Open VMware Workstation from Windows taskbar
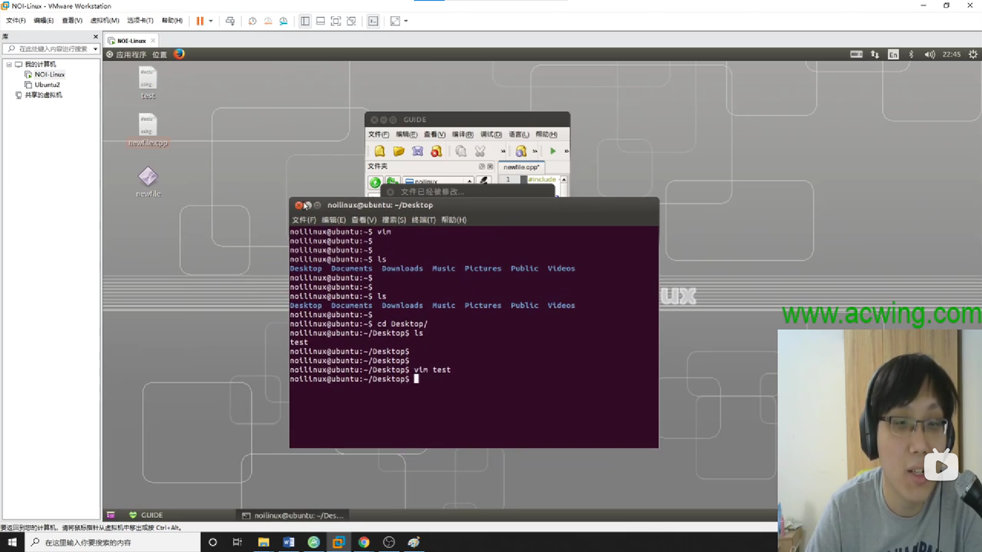The image size is (982, 552). [338, 542]
